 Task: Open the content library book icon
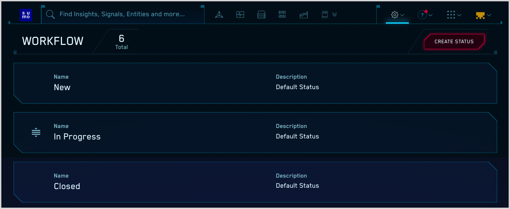(325, 15)
